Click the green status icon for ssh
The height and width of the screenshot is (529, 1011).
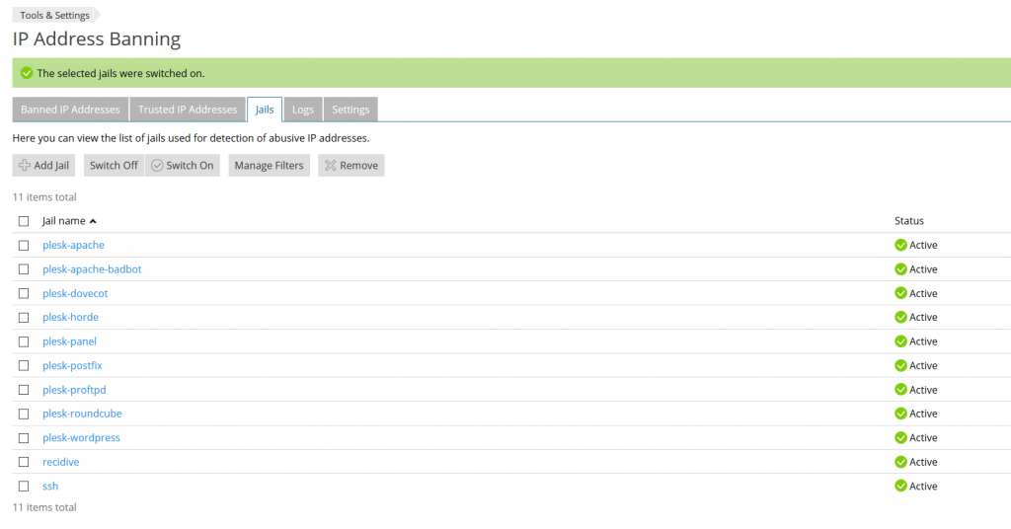(900, 487)
